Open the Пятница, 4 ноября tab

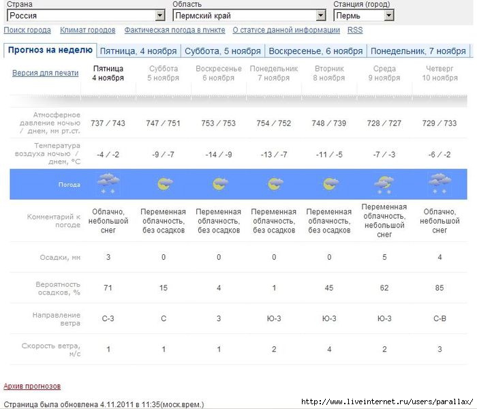pos(138,51)
